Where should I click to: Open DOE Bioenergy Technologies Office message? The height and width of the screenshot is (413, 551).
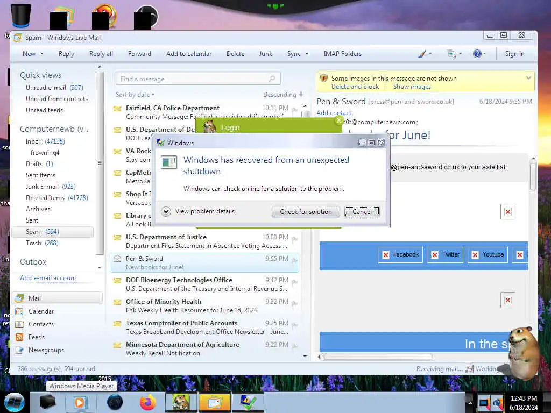205,284
